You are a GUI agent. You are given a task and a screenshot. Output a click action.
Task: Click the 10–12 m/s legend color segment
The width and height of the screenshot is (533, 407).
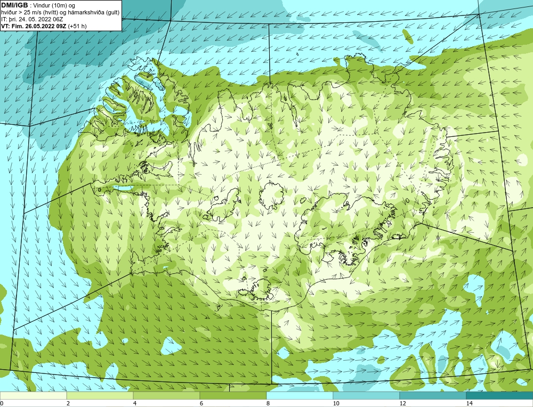[x=367, y=395]
